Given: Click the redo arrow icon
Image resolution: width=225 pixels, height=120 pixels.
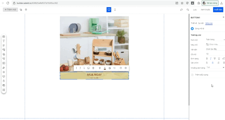Looking at the screenshot, I should (188, 10).
